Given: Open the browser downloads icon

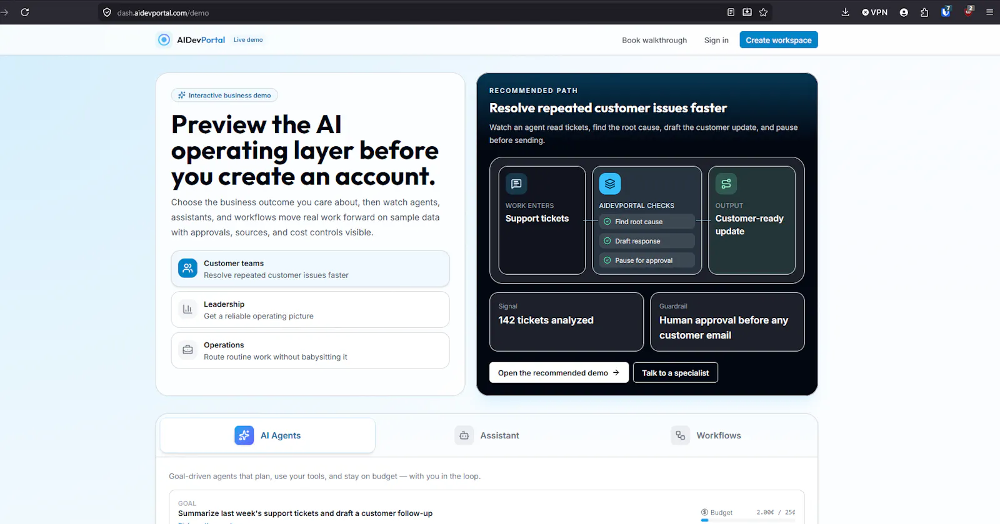Looking at the screenshot, I should pos(845,12).
